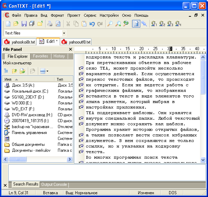Switch to yahooutf8.txt document tab
The width and height of the screenshot is (208, 197).
(76, 42)
